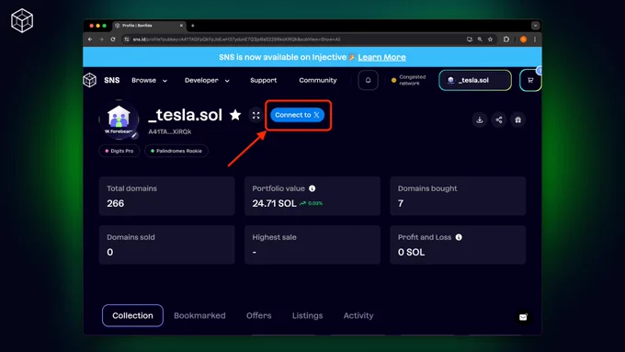625x352 pixels.
Task: Click the 0.03% change indicator
Action: tap(312, 203)
